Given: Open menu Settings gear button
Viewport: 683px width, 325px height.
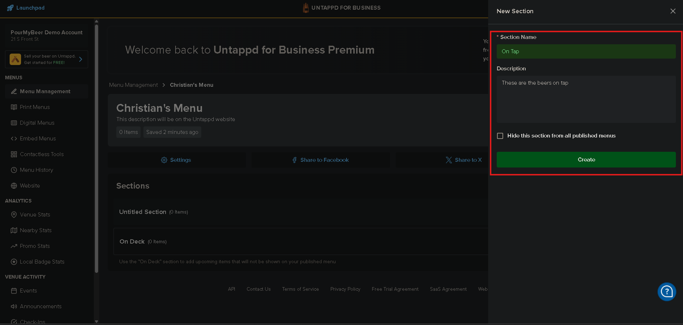Looking at the screenshot, I should 177,160.
